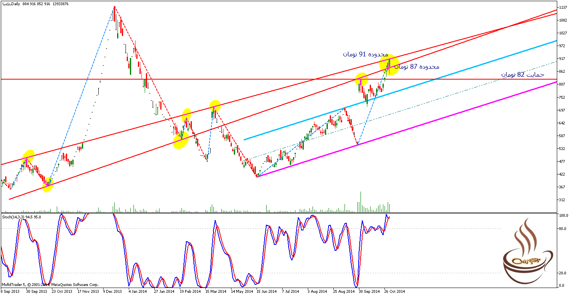Click the 80.0 level on stochastic scale

coord(564,229)
